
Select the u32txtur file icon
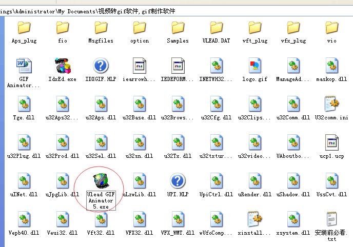pyautogui.click(x=217, y=142)
